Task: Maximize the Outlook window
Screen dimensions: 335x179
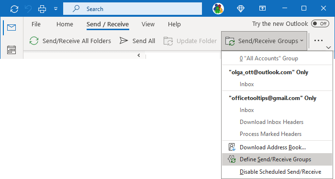Action: coord(304,8)
